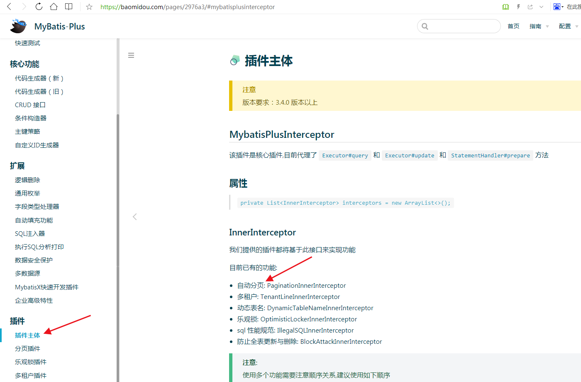This screenshot has width=581, height=382.
Task: Open CRUD 接口 sidebar page
Action: pyautogui.click(x=30, y=105)
